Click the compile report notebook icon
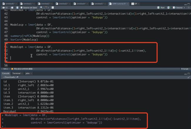Viewport: 191px width, 129px height. click(x=53, y=8)
